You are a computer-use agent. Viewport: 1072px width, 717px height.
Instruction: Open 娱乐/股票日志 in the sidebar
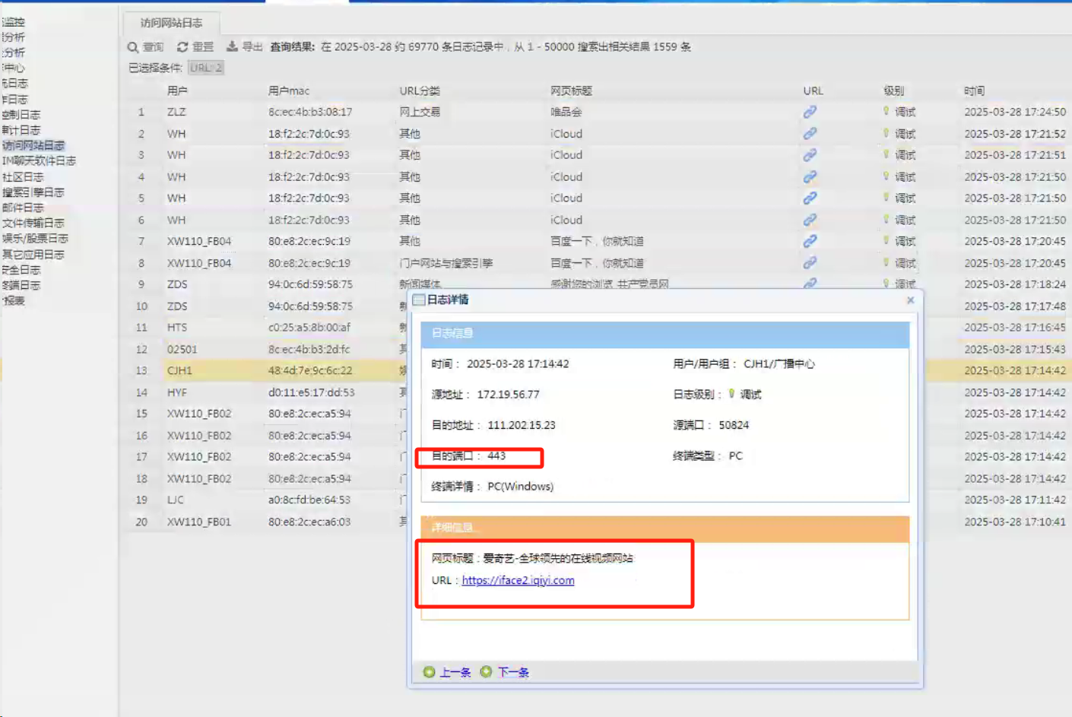pyautogui.click(x=35, y=239)
